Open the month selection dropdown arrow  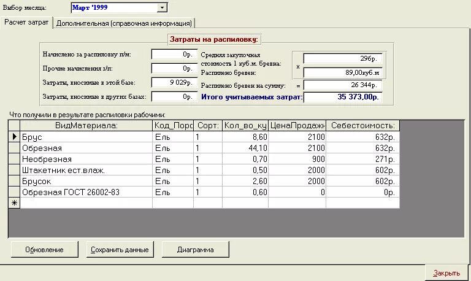(162, 7)
